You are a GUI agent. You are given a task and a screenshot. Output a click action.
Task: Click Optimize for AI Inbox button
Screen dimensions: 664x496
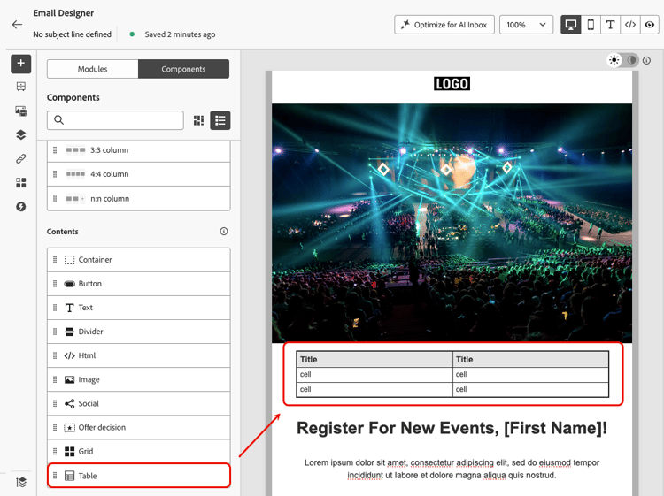tap(444, 25)
